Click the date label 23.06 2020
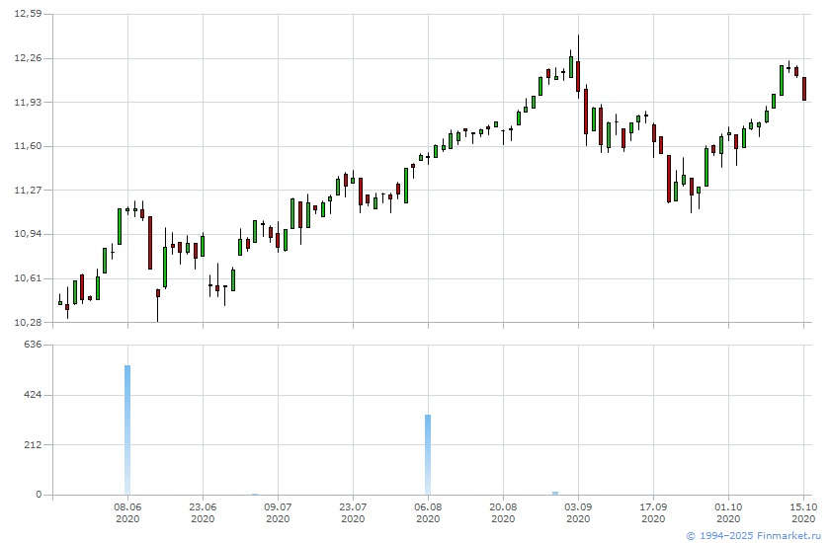 203,512
